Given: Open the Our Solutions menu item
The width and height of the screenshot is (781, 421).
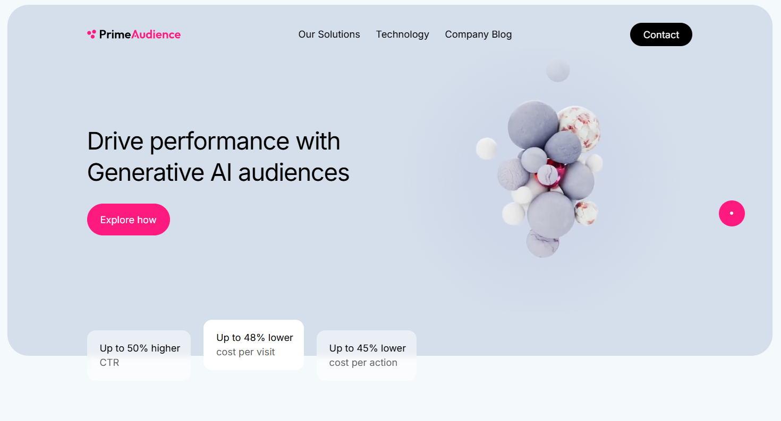Looking at the screenshot, I should (x=329, y=34).
